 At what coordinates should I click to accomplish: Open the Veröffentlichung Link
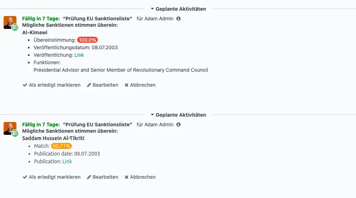pos(79,55)
